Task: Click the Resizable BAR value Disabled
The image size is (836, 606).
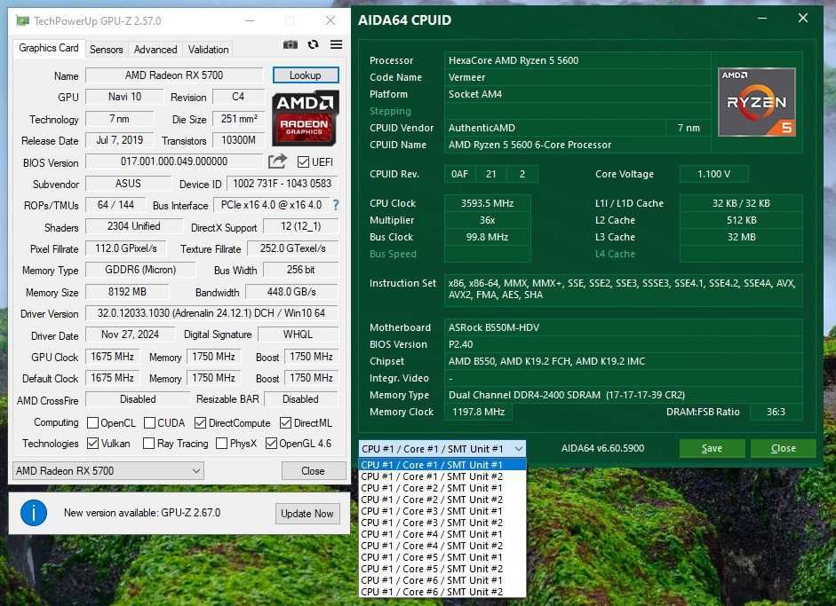Action: pos(300,399)
